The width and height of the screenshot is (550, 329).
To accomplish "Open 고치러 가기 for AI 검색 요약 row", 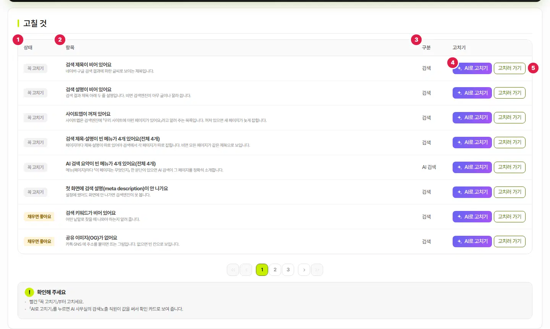I will click(x=510, y=167).
